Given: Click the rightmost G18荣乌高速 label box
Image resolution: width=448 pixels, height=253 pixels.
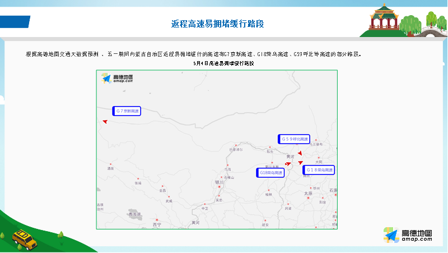Looking at the screenshot, I should click(319, 169).
